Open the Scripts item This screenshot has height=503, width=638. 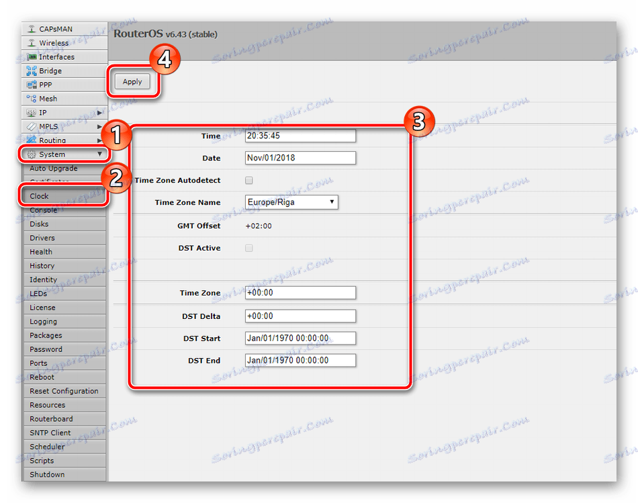[x=65, y=461]
